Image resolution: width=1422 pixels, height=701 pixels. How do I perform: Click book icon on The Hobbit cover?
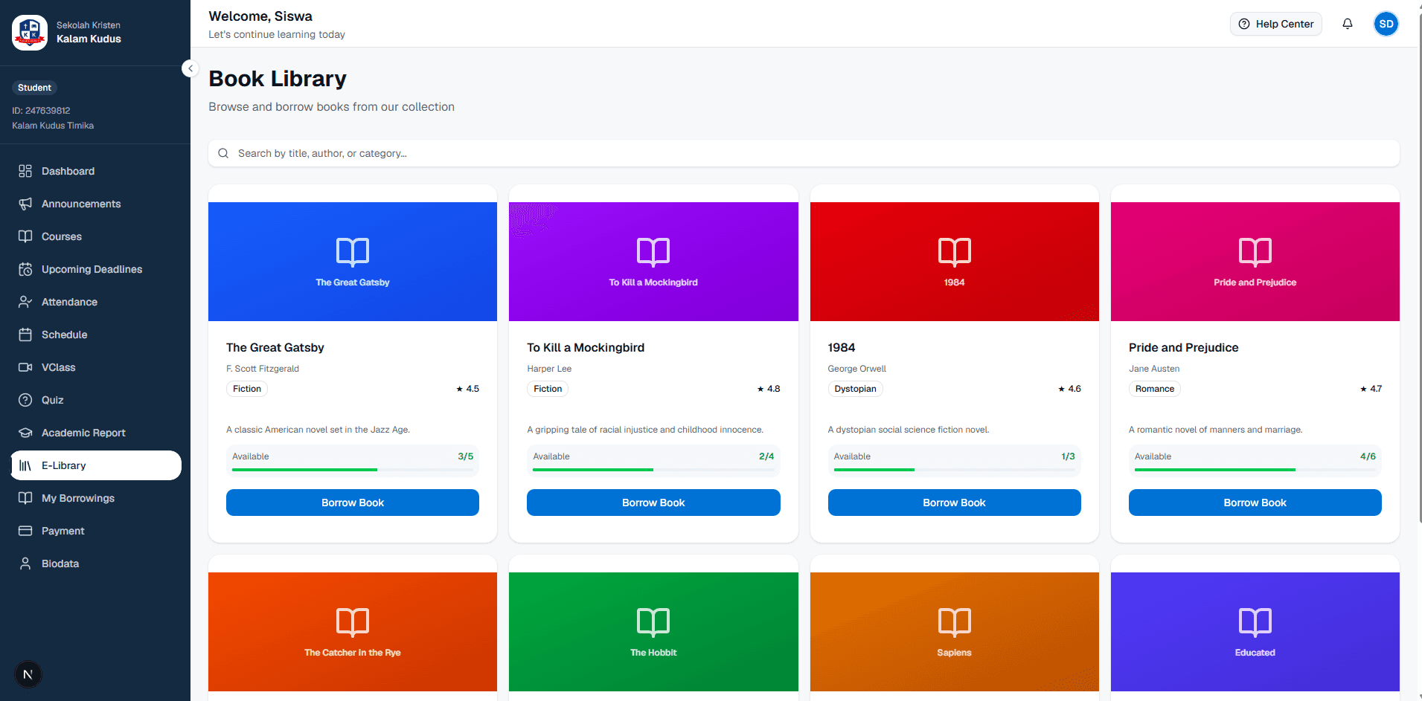(653, 622)
